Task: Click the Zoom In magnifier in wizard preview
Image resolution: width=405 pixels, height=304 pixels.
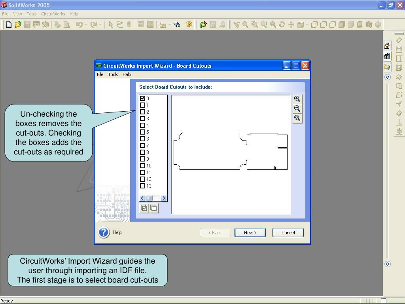Action: click(297, 99)
